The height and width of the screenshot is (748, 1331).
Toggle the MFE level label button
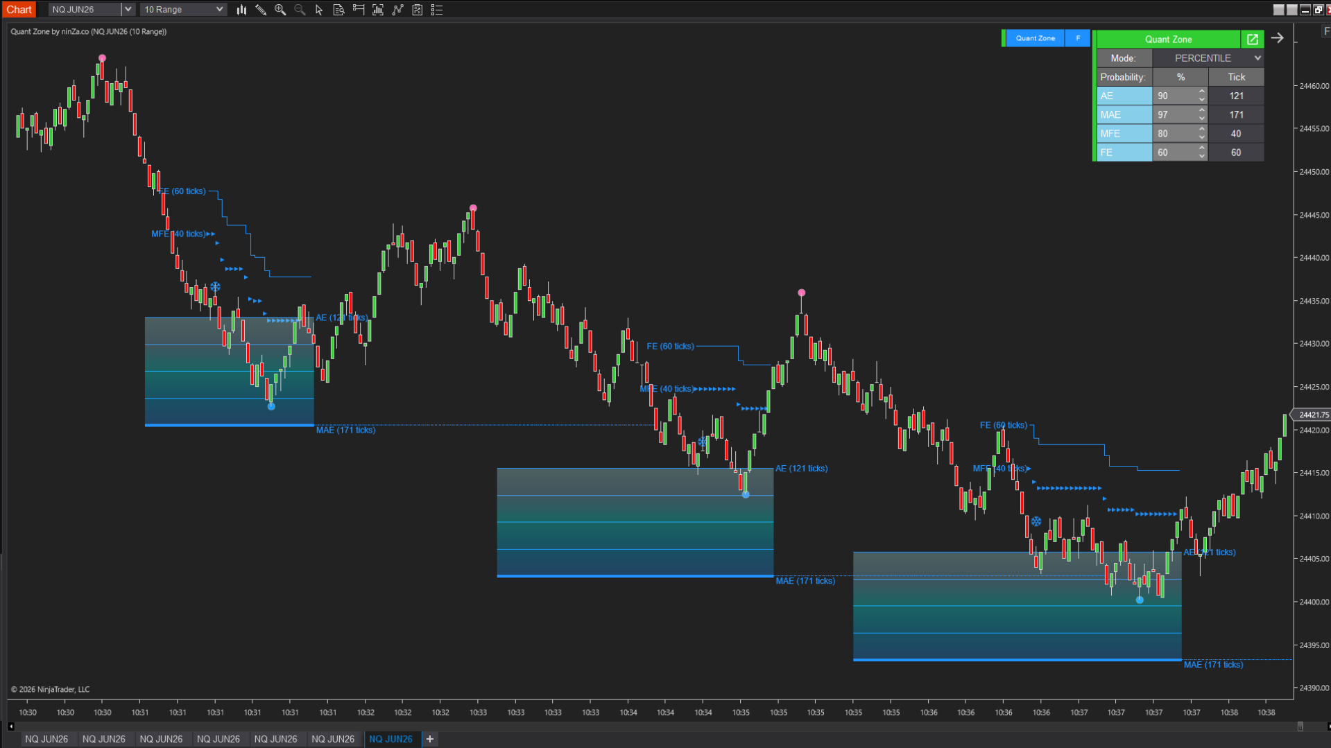[x=1124, y=134]
